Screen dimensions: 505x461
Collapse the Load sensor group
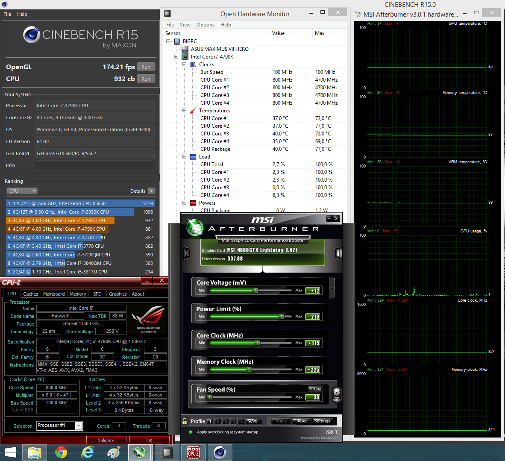[x=184, y=156]
